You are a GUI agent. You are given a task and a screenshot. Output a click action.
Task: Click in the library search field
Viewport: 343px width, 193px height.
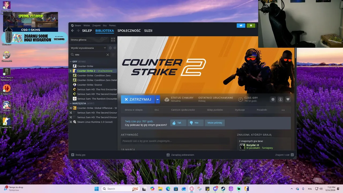point(90,55)
